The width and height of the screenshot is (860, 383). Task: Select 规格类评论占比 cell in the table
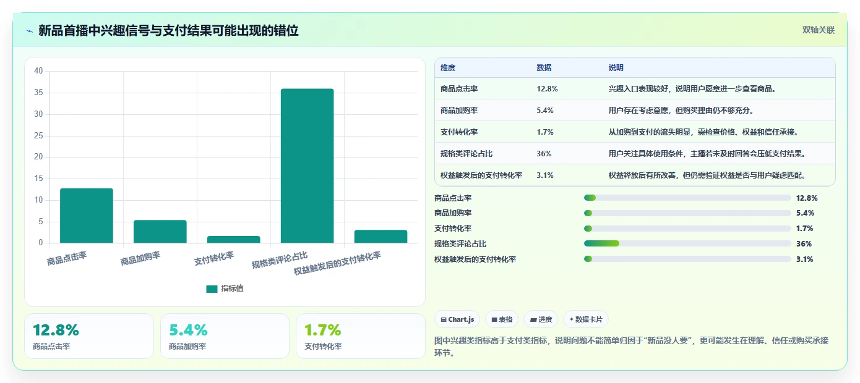(x=467, y=154)
